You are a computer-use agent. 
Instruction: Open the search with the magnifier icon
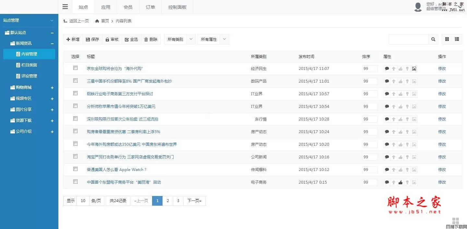[x=433, y=39]
